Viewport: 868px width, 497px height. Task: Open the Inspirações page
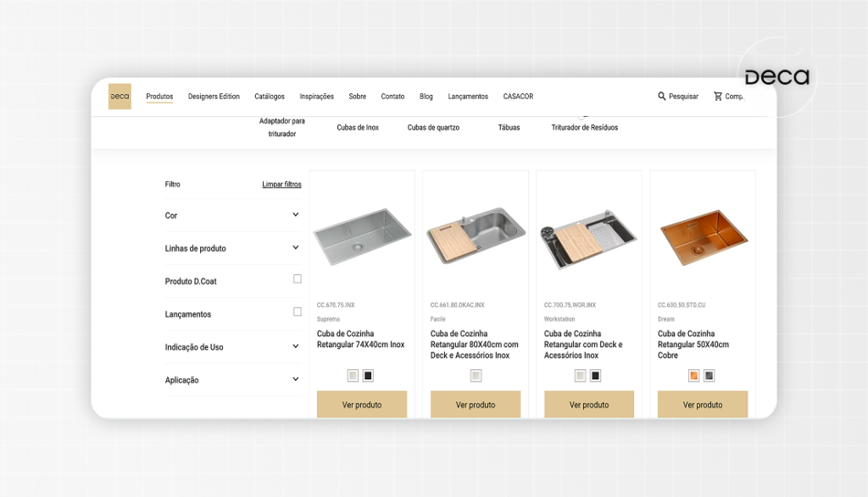click(x=317, y=97)
